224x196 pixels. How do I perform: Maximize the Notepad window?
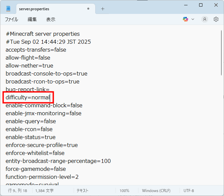click(201, 5)
